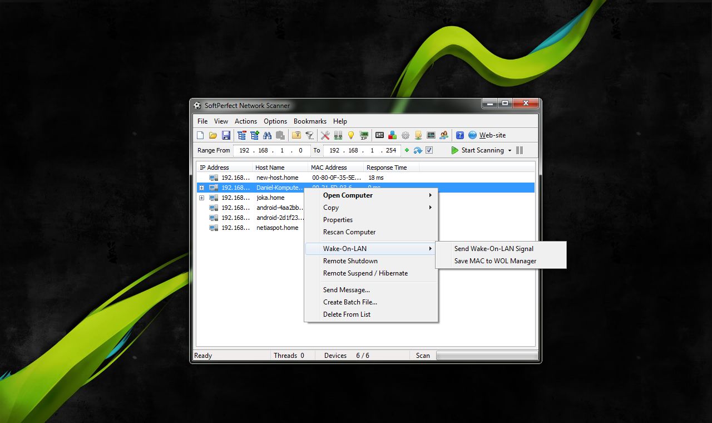This screenshot has height=423, width=712.
Task: Open the Help menu
Action: (x=340, y=121)
